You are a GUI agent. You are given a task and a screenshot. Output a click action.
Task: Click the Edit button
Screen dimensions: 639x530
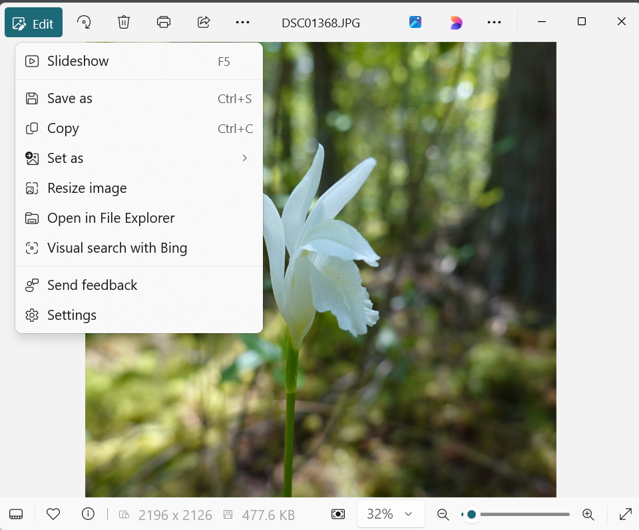33,23
